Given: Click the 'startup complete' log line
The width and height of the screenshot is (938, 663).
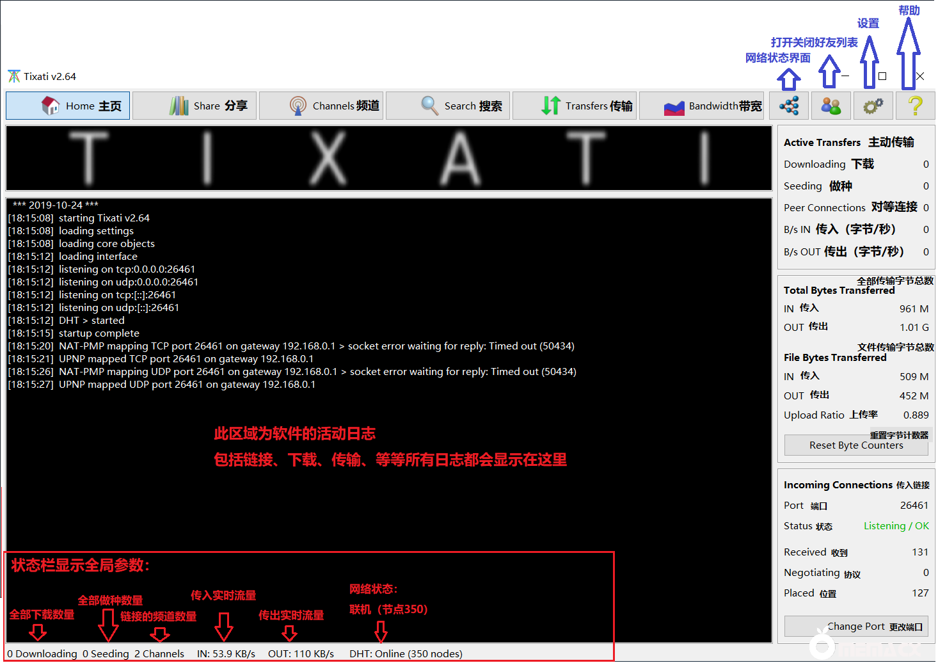Looking at the screenshot, I should 99,333.
